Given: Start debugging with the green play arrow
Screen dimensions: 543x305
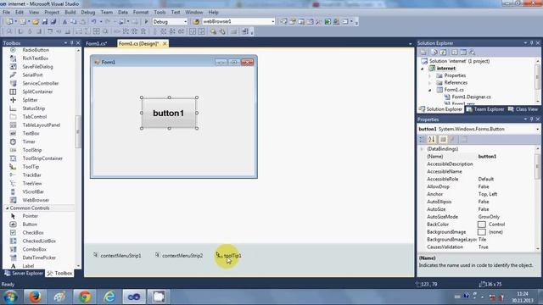Looking at the screenshot, I should coord(146,22).
